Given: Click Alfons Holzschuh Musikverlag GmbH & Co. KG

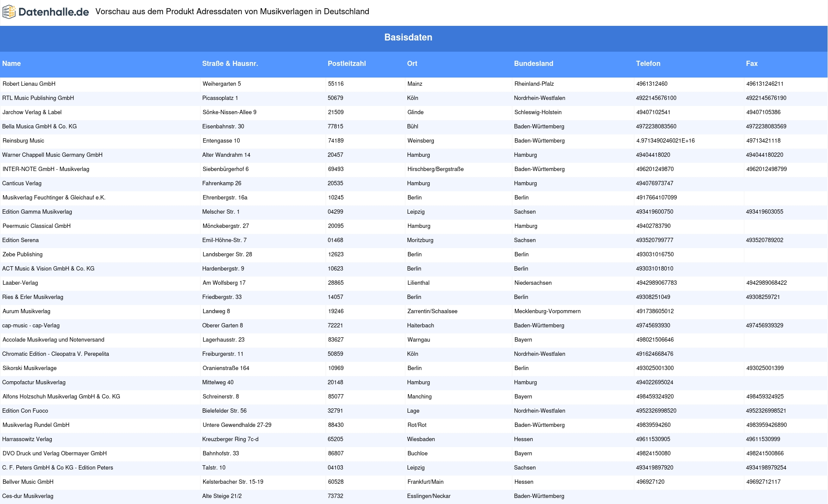Looking at the screenshot, I should pos(61,397).
